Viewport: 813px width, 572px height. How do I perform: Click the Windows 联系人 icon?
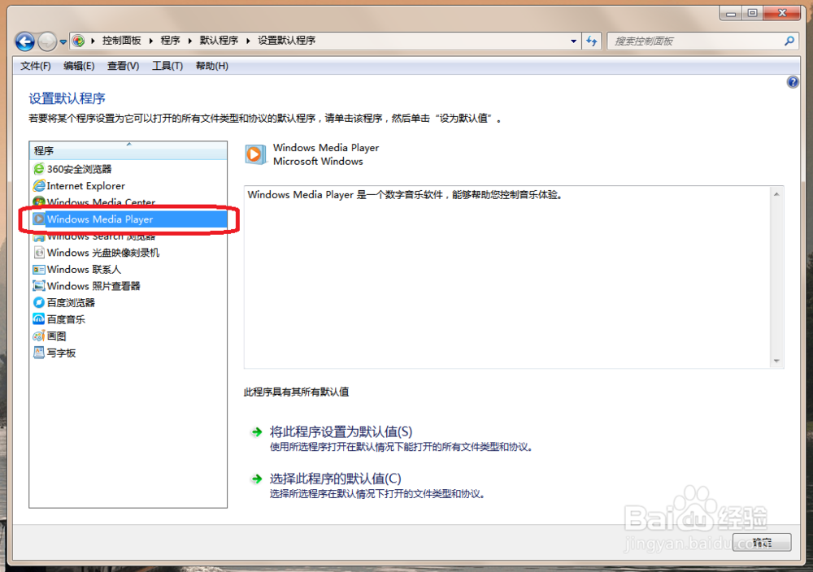click(38, 270)
